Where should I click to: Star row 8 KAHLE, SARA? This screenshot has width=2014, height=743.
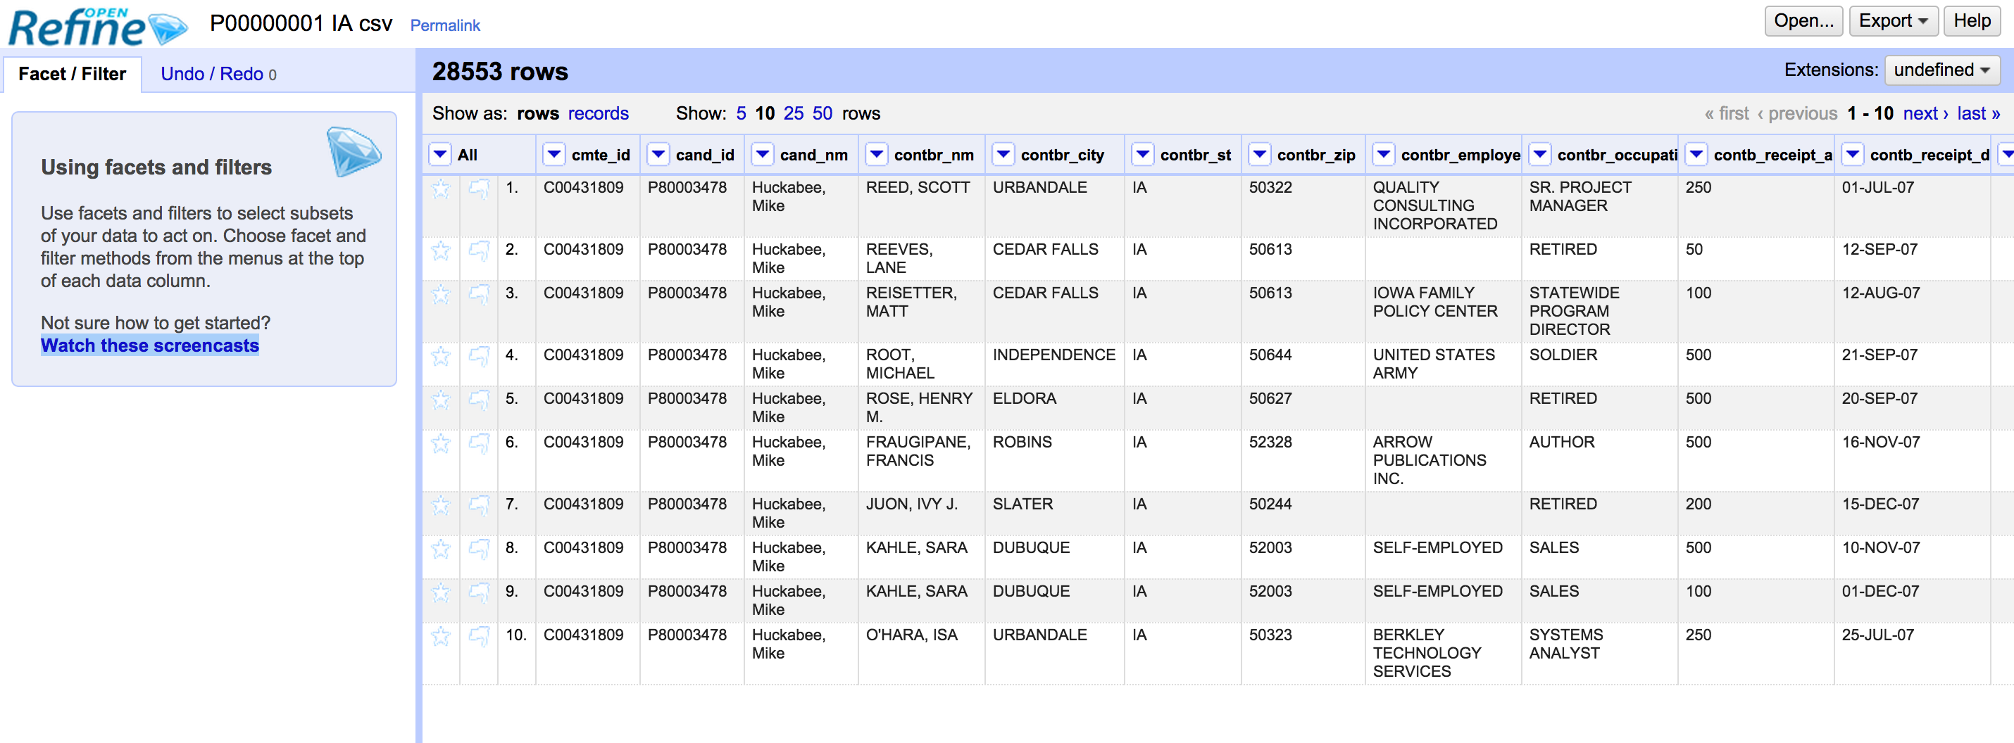click(441, 549)
